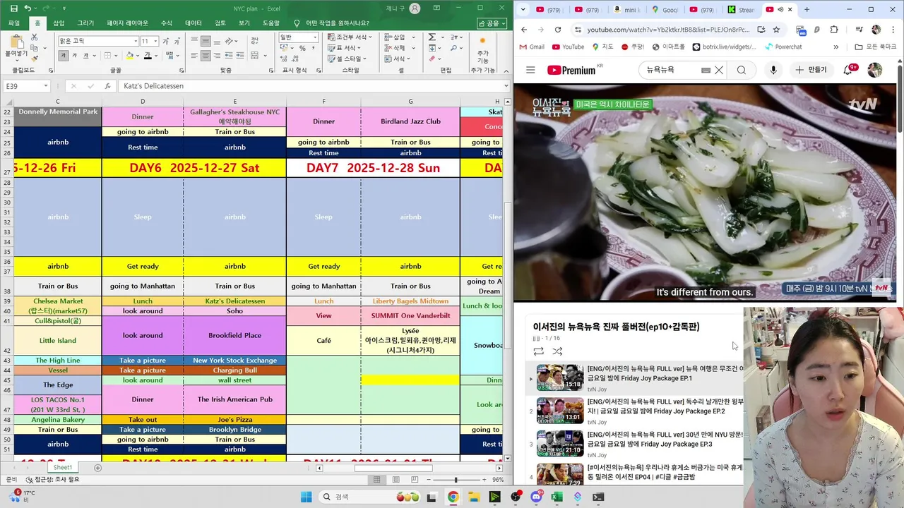Image resolution: width=904 pixels, height=508 pixels.
Task: Toggle middle vertical alignment
Action: (206, 41)
